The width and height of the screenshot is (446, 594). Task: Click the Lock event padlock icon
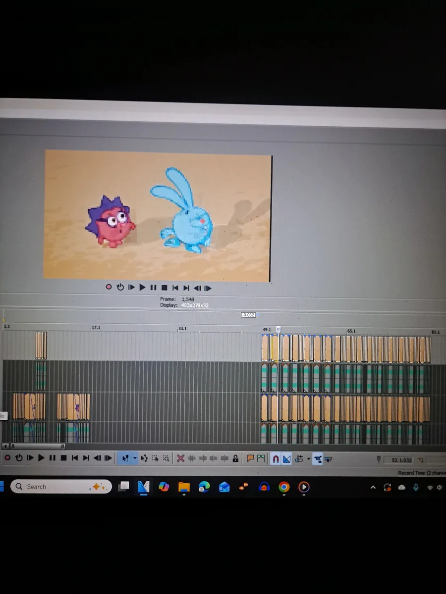pyautogui.click(x=235, y=458)
